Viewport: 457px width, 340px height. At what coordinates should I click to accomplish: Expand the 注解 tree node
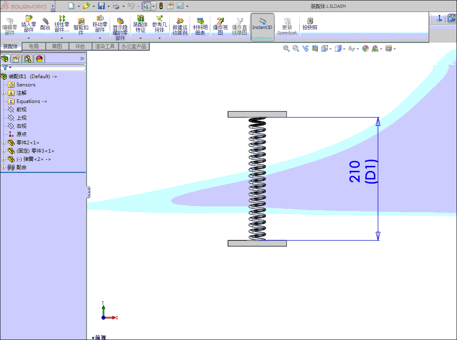coord(3,93)
